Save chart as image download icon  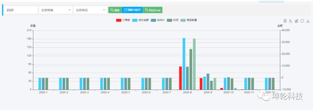pos(308,21)
